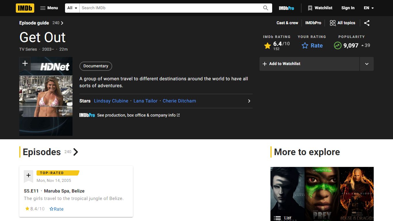Select the Documentary genre chip
This screenshot has height=221, width=393.
pos(96,66)
